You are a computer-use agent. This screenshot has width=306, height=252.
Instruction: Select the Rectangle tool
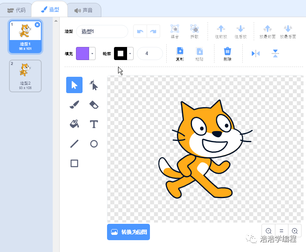(74, 163)
